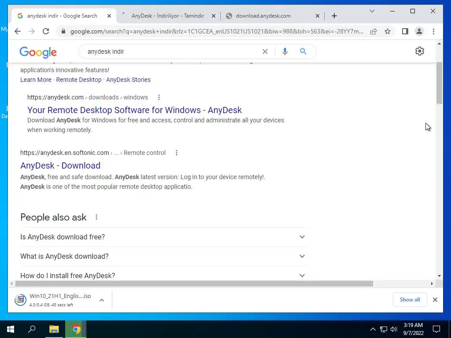Screen dimensions: 451x338
Task: Open "Your Remote Desktop Software for Windows" result
Action: pos(135,110)
